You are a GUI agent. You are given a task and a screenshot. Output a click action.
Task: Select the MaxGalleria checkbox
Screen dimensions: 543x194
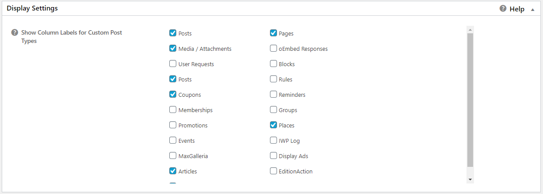173,156
